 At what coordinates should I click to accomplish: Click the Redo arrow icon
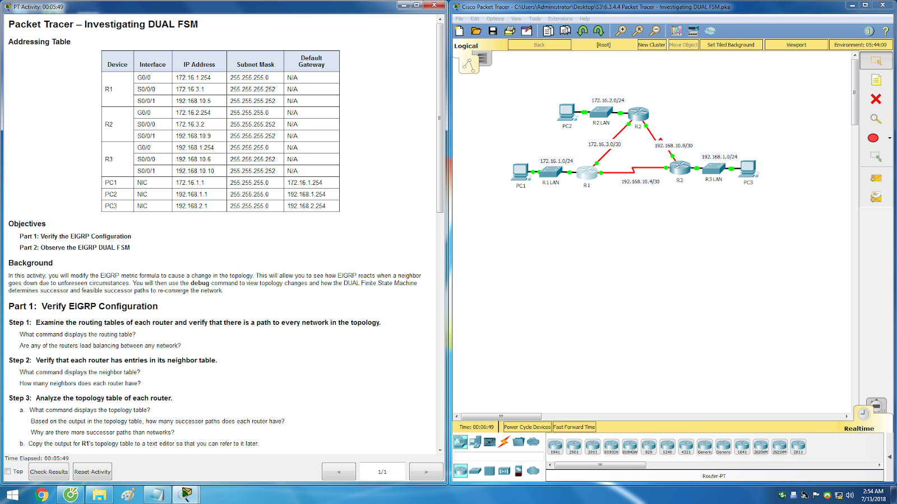coord(599,31)
